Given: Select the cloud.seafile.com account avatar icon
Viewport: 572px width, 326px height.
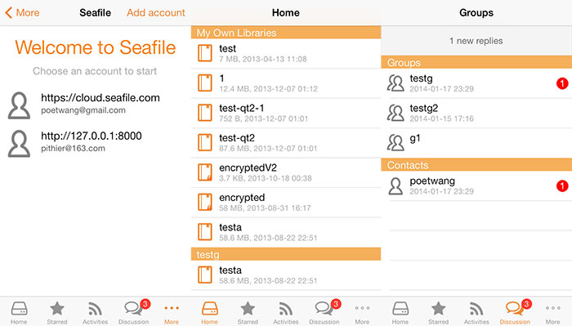Looking at the screenshot, I should click(19, 105).
